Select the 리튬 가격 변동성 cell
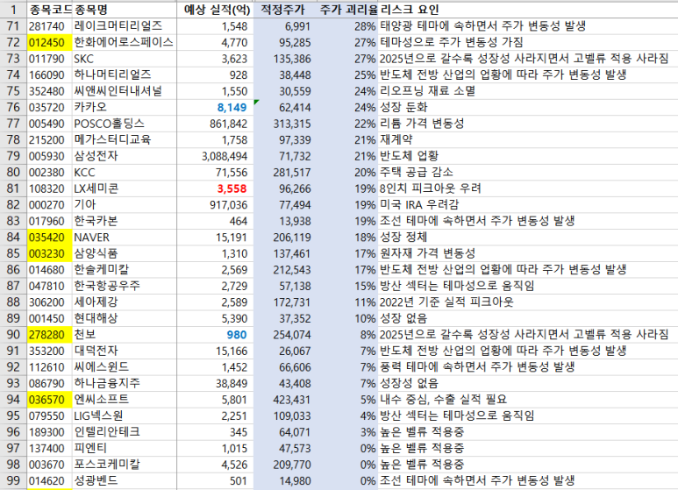 coord(527,124)
